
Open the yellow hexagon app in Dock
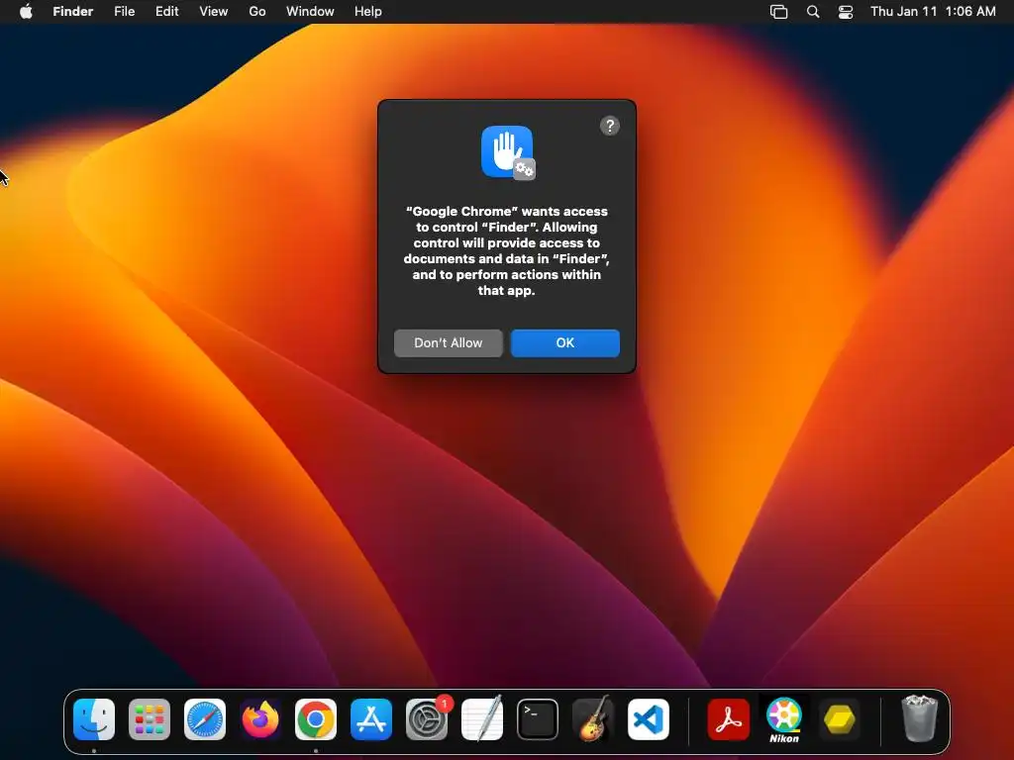(840, 719)
